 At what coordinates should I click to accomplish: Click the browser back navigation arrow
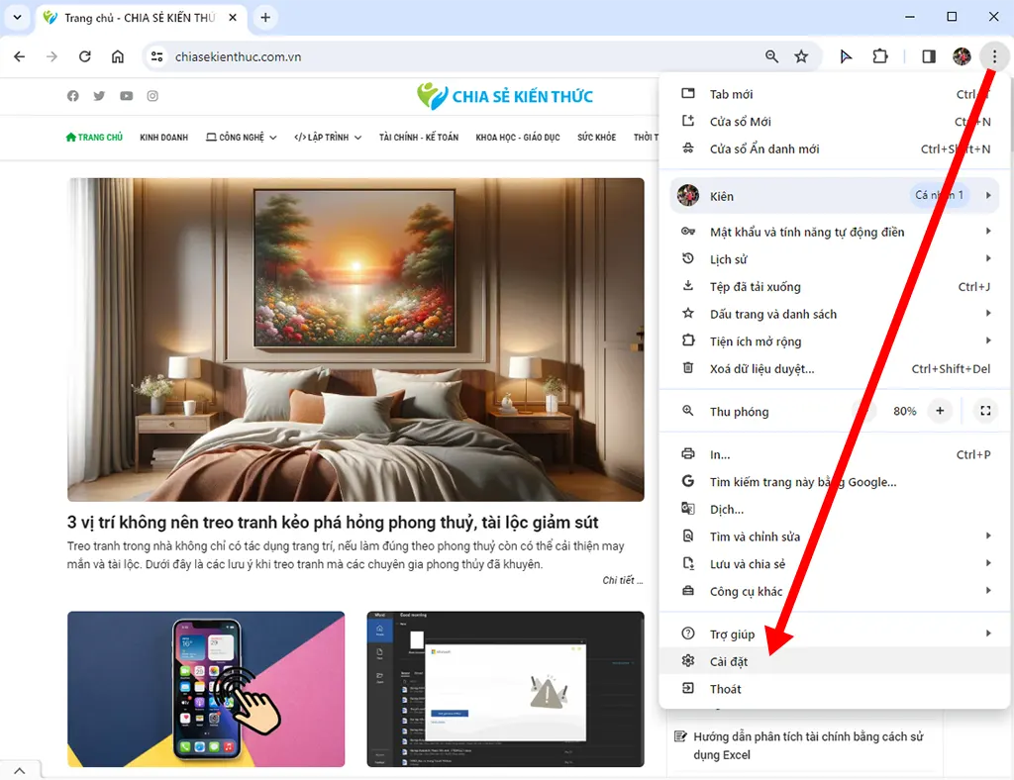(19, 56)
